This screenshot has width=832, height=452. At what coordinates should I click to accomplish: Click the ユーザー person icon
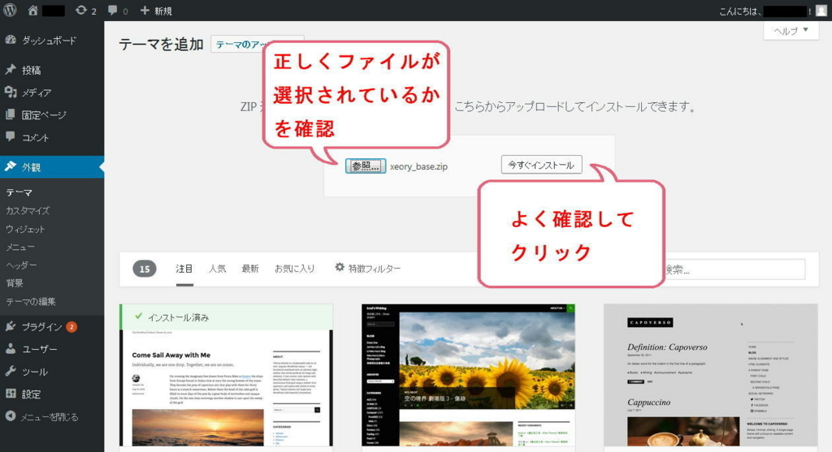[11, 349]
